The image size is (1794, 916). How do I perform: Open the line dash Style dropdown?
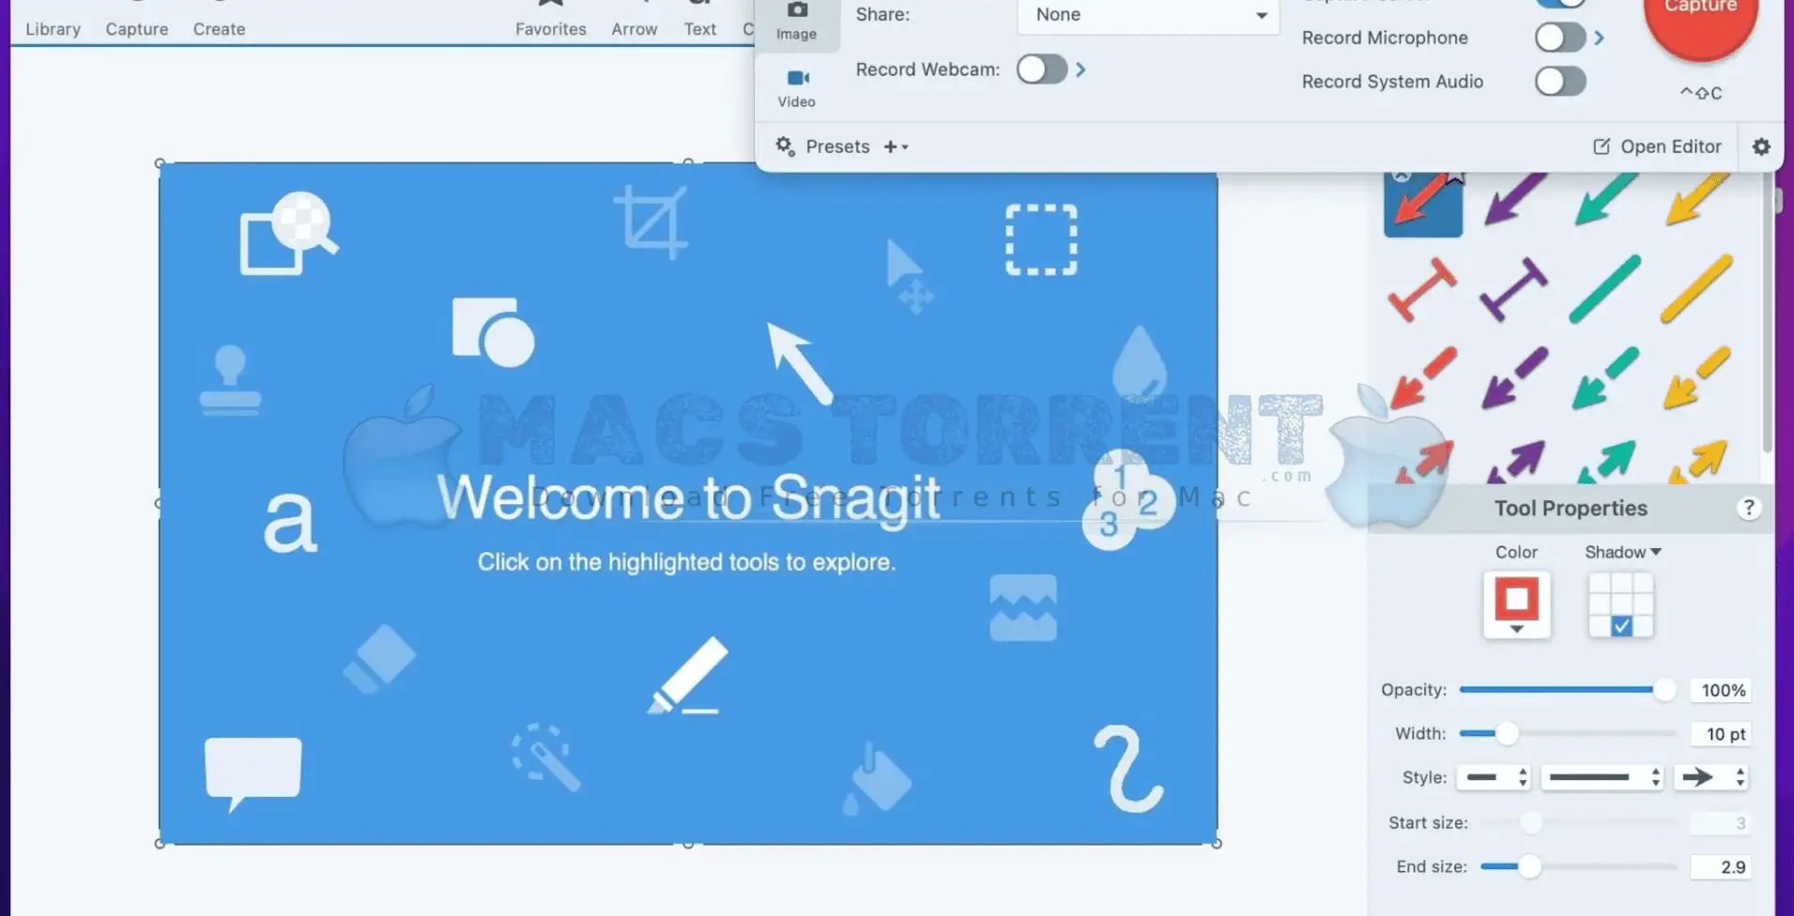1602,777
